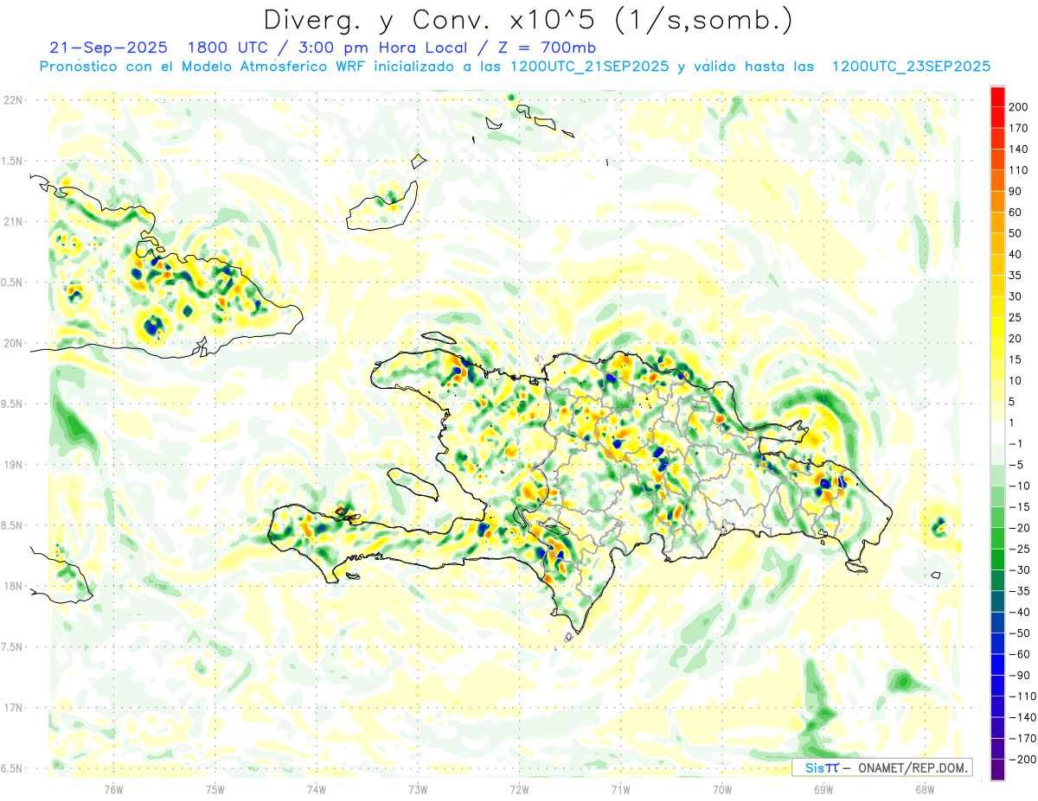Click the '6.5N' latitude label

pos(12,768)
